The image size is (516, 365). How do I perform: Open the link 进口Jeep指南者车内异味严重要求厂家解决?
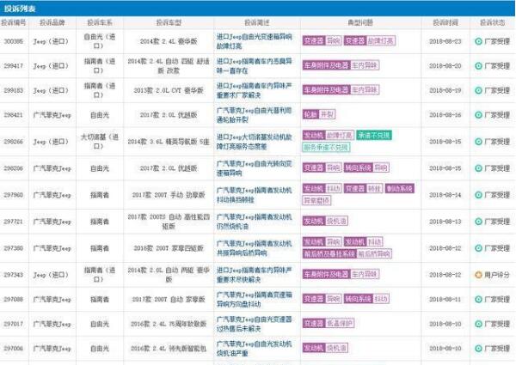point(254,90)
